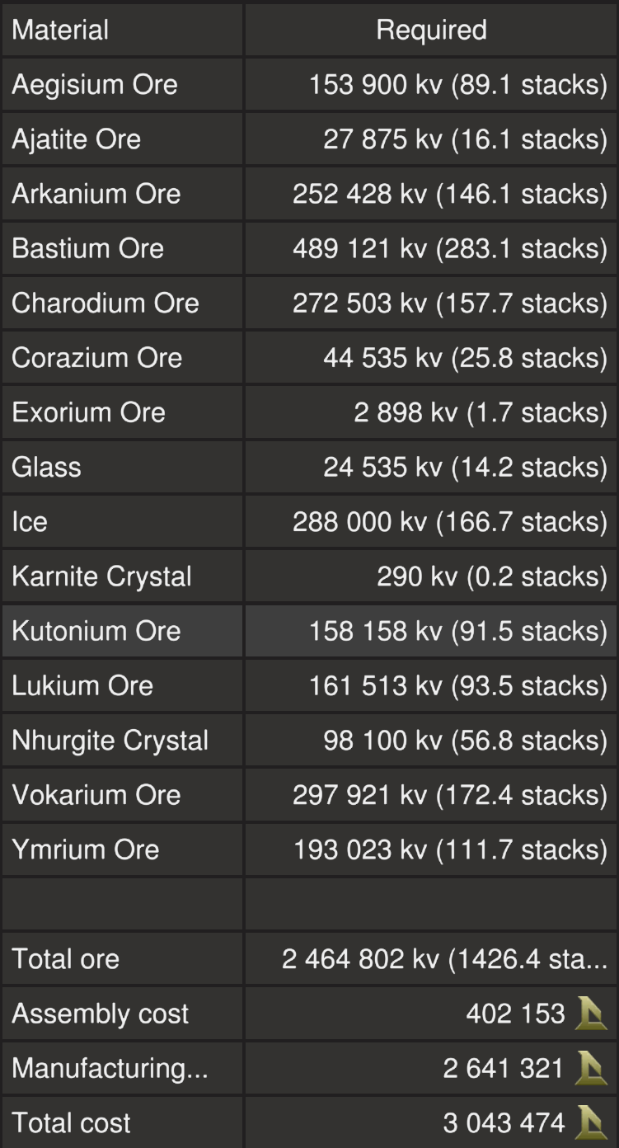Select Charodium Ore in the list

[105, 303]
